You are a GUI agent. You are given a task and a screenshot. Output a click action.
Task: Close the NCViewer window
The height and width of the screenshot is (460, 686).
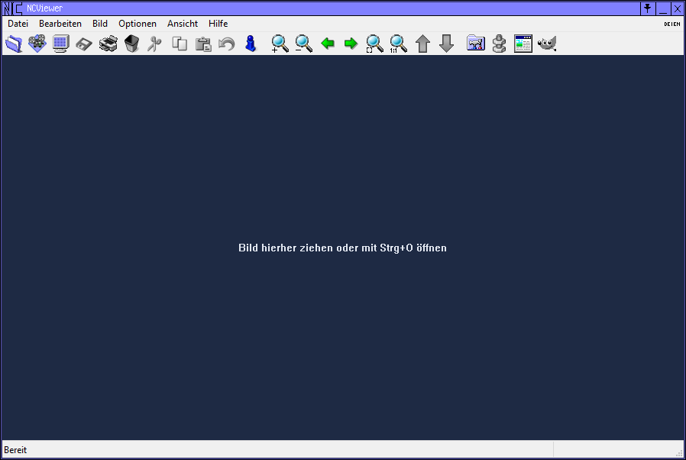[678, 8]
